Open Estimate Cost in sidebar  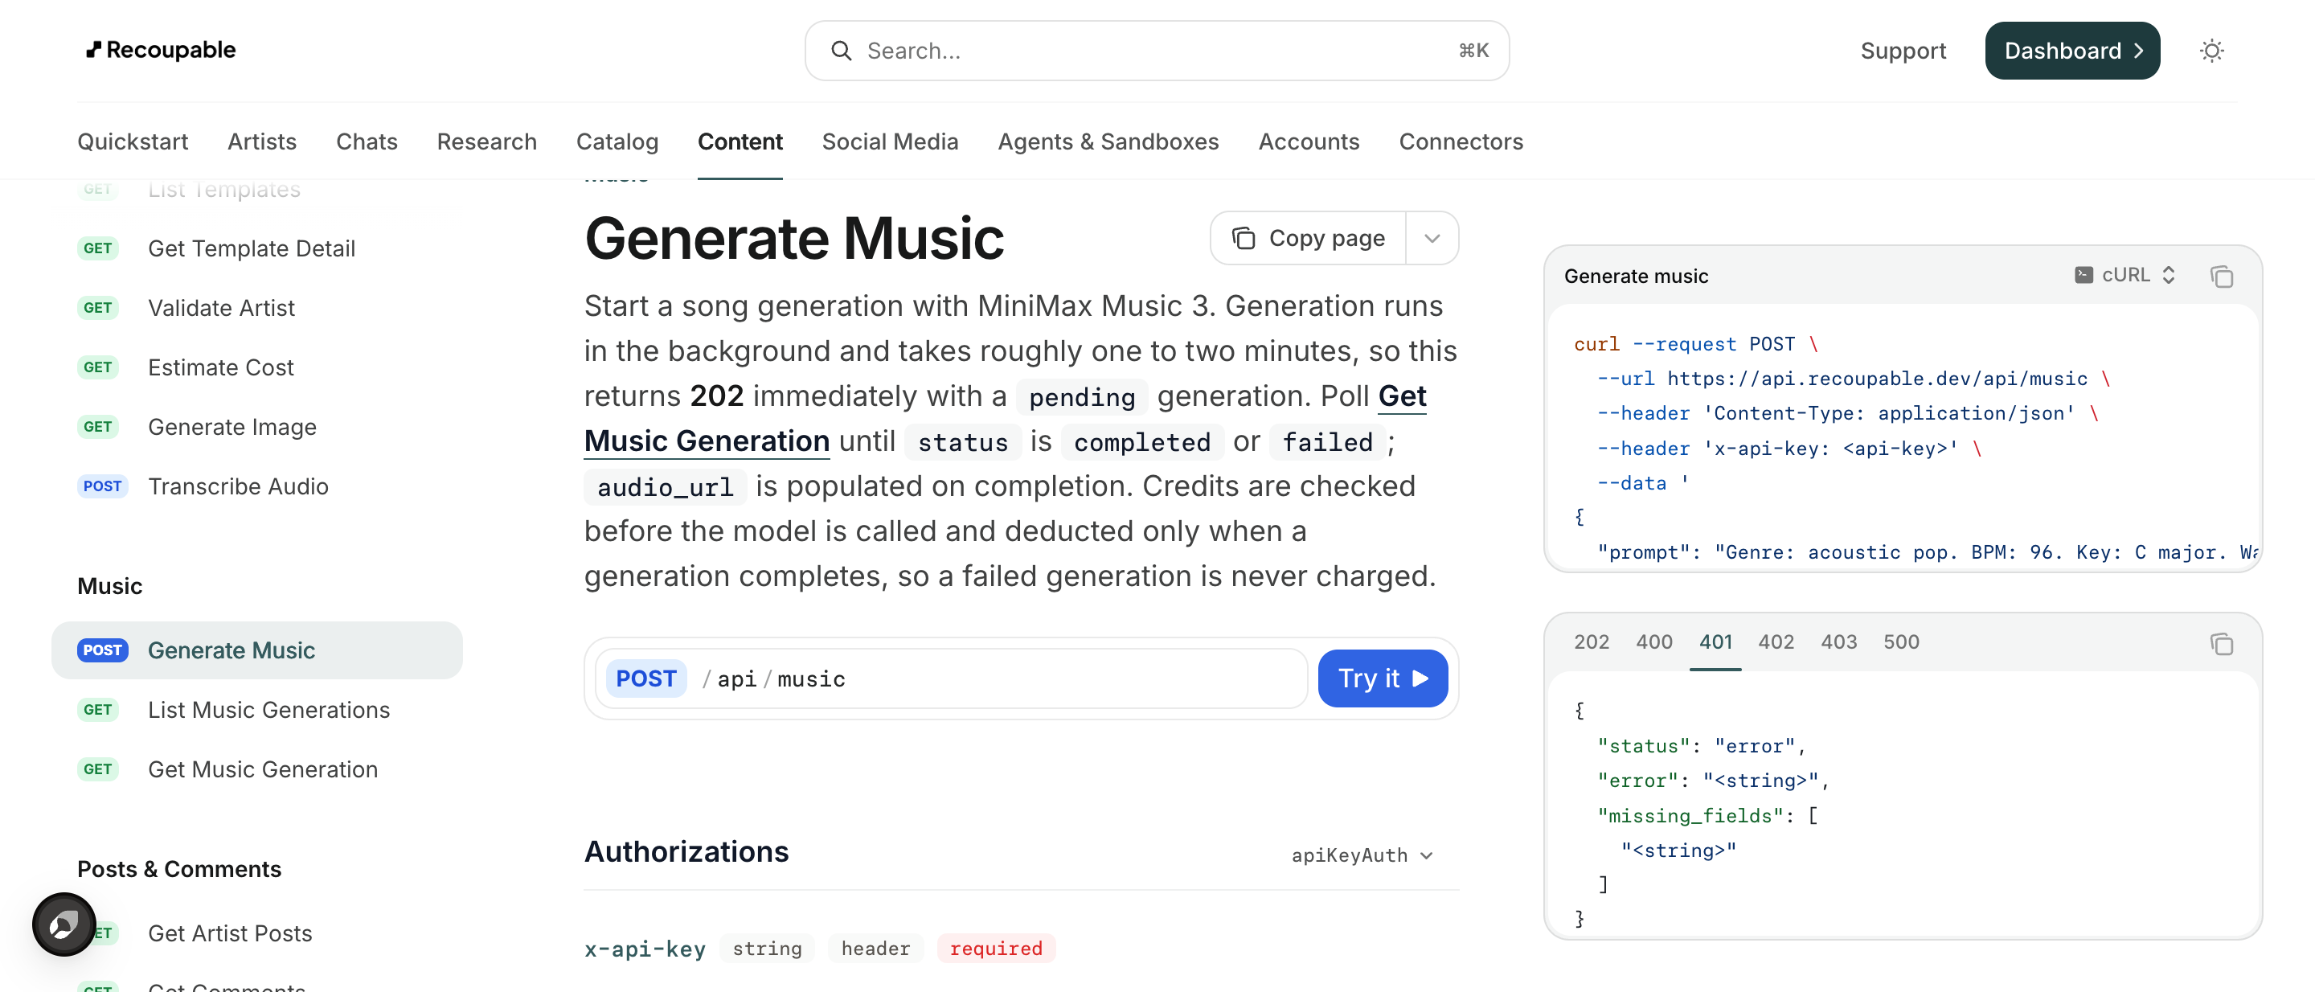[221, 367]
